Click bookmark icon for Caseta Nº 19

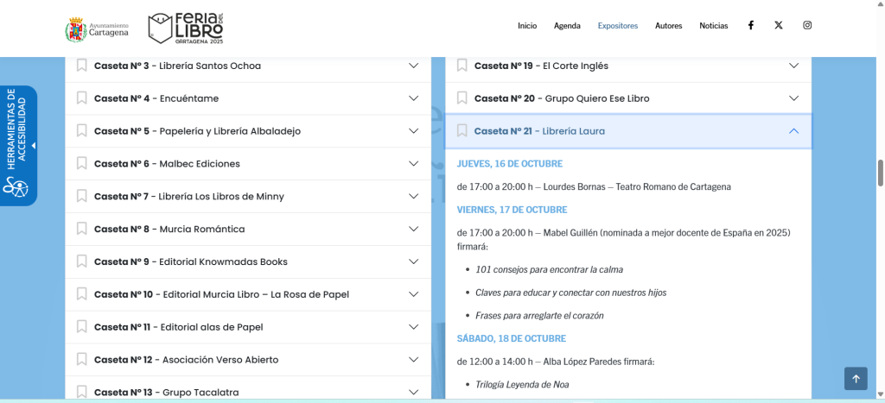pyautogui.click(x=462, y=66)
